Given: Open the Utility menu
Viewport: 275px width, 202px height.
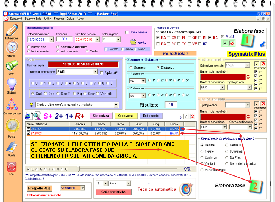Looking at the screenshot, I should point(47,19).
